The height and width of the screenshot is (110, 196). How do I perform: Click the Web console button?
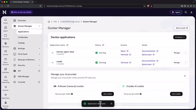(182, 28)
